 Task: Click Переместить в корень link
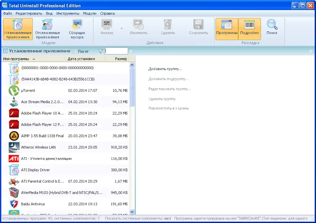pos(169,108)
